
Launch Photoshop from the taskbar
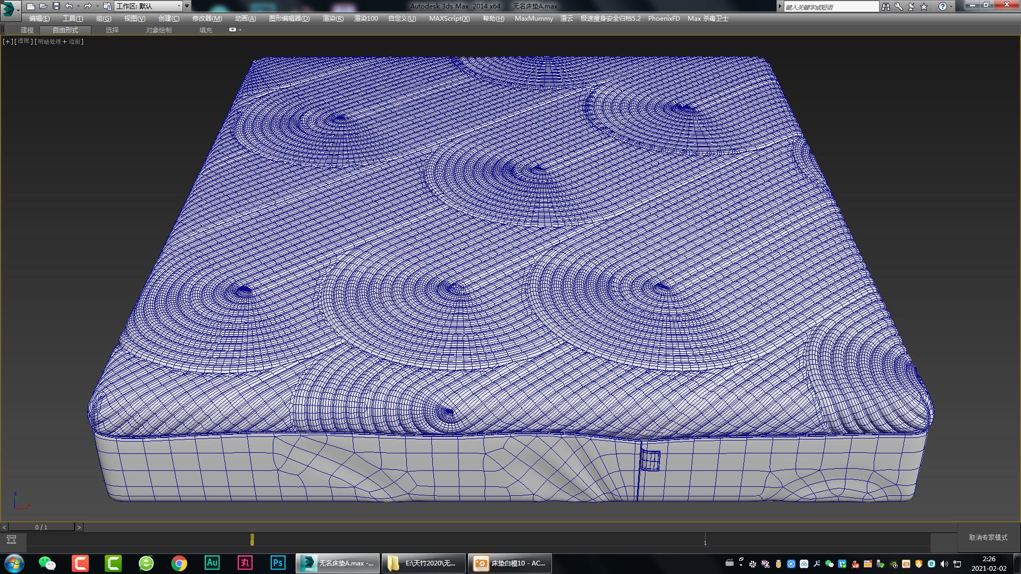[278, 563]
